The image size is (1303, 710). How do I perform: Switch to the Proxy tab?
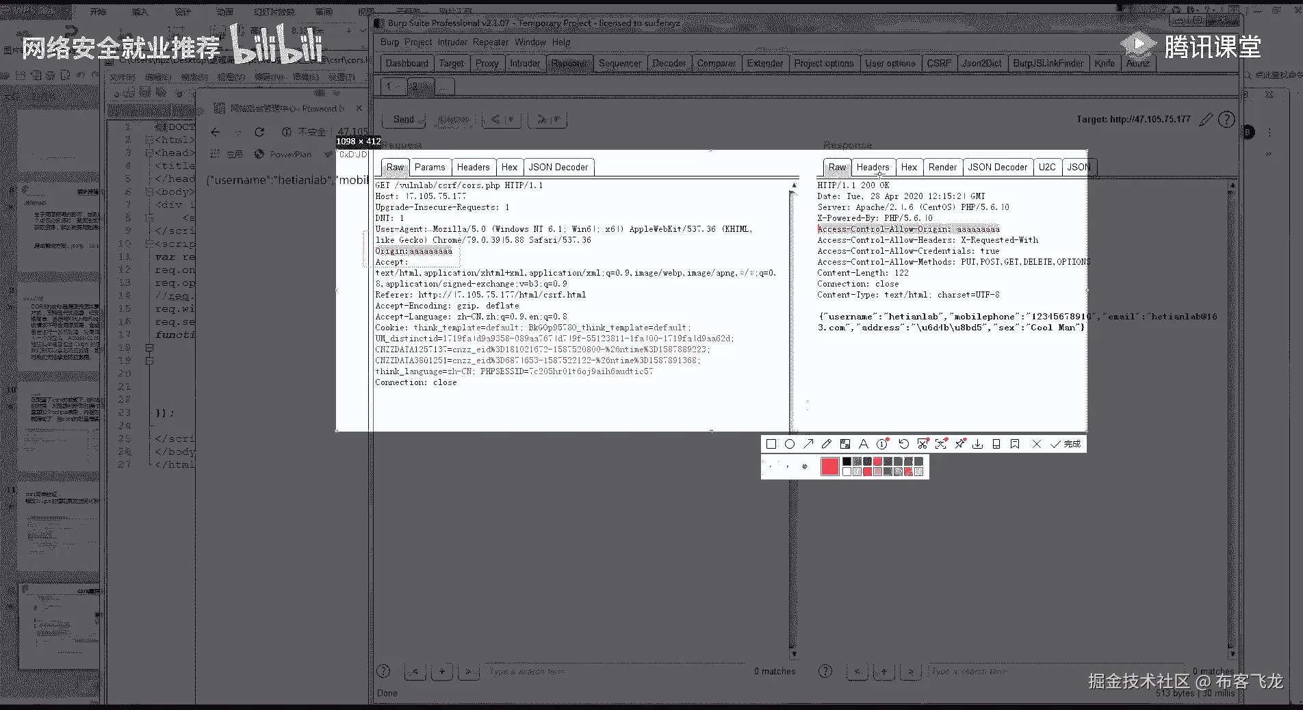487,63
